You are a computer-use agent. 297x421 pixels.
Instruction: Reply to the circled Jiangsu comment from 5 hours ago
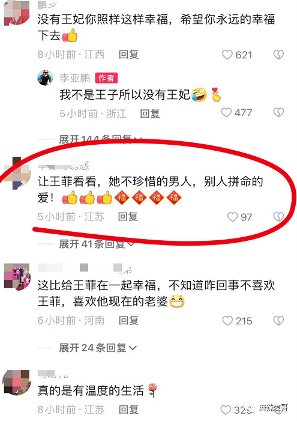pyautogui.click(x=128, y=216)
